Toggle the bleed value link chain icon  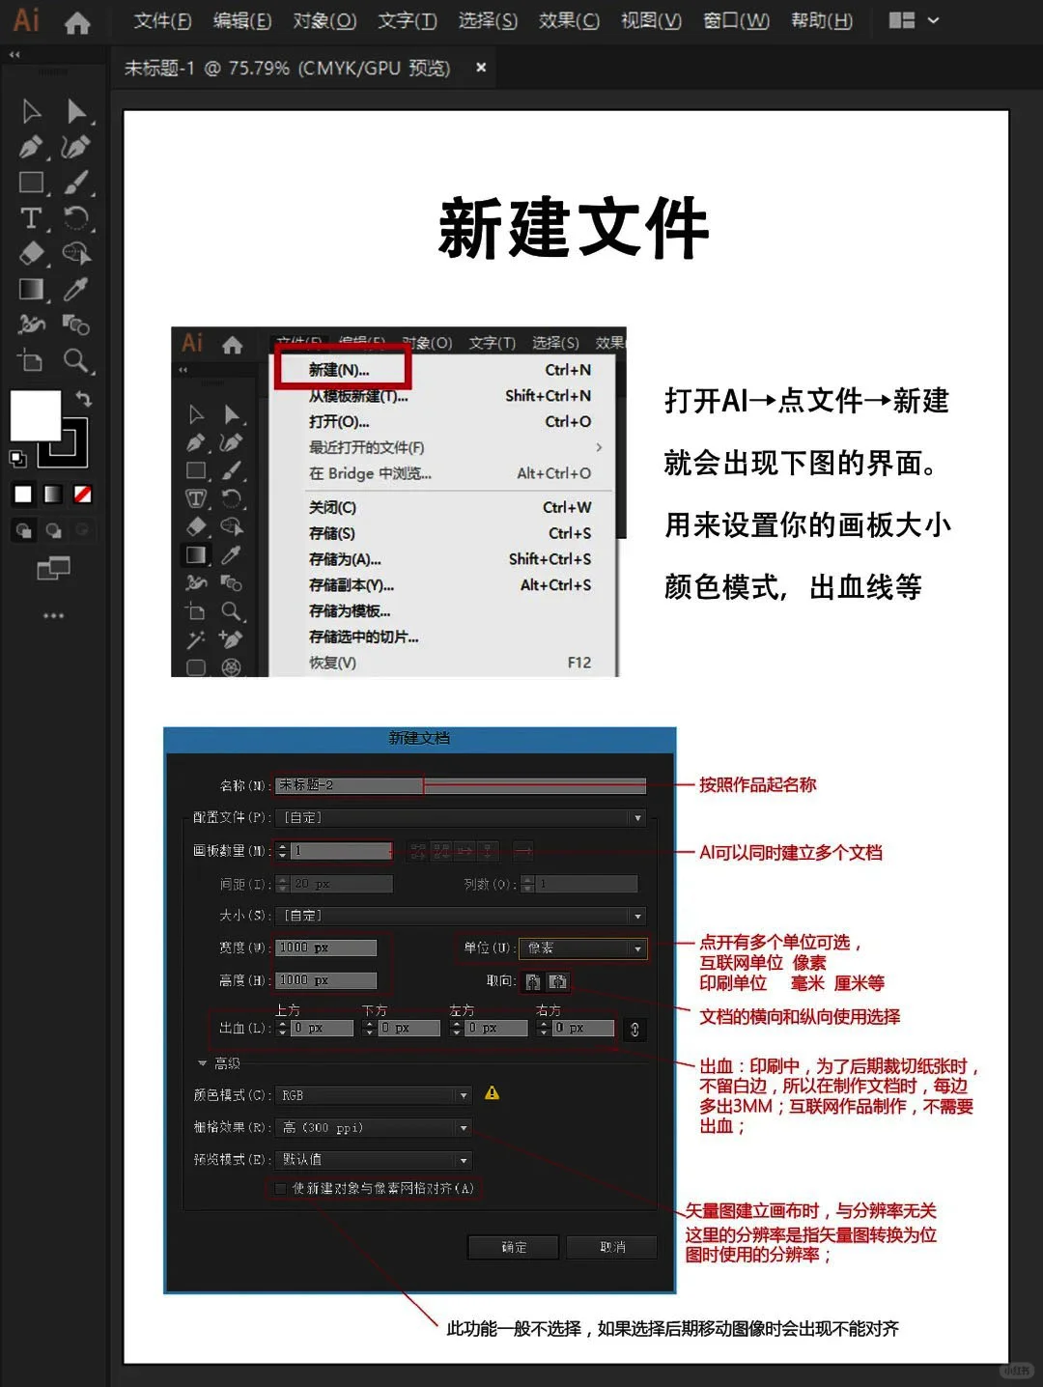[634, 1029]
